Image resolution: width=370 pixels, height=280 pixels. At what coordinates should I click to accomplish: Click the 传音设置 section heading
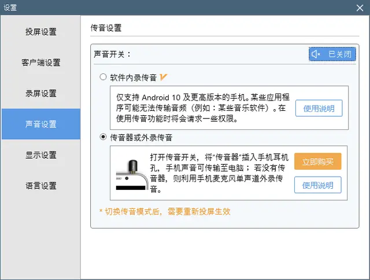coord(106,28)
